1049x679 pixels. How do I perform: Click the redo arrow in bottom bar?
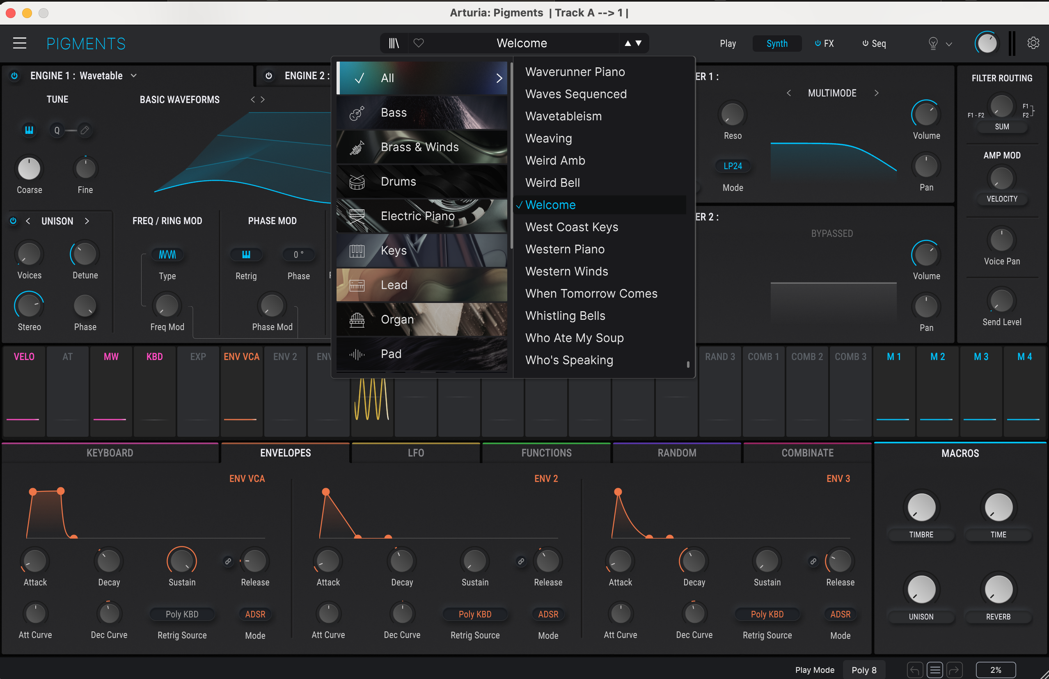tap(954, 670)
